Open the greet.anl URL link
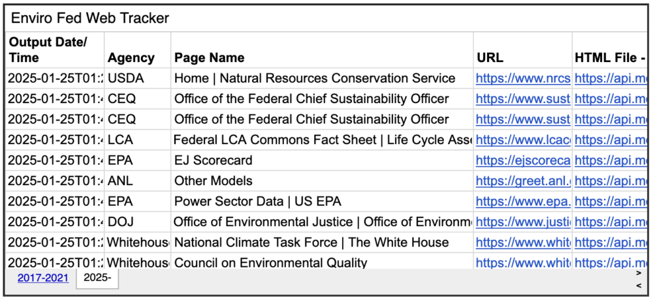The image size is (653, 300). pyautogui.click(x=522, y=181)
